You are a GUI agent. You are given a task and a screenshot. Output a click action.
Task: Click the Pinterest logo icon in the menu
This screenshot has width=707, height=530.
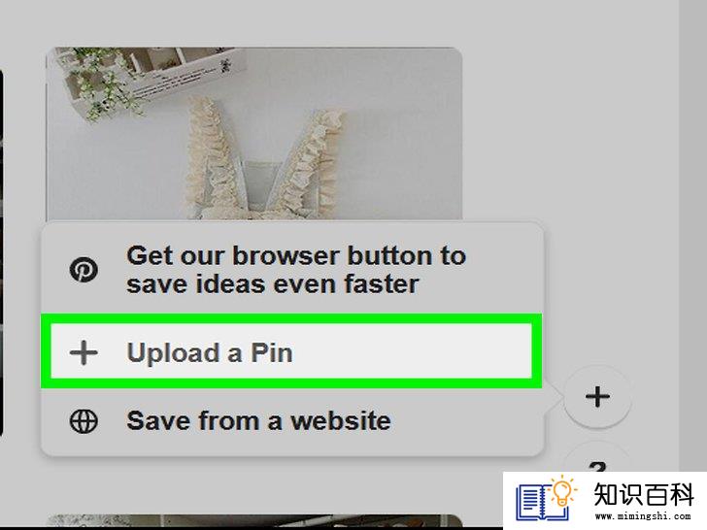point(84,270)
